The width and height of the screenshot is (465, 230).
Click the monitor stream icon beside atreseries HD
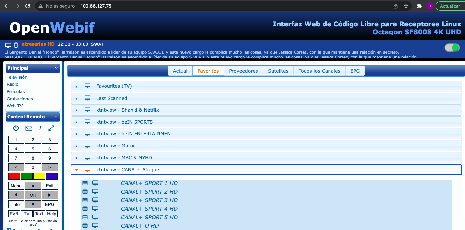pos(8,45)
